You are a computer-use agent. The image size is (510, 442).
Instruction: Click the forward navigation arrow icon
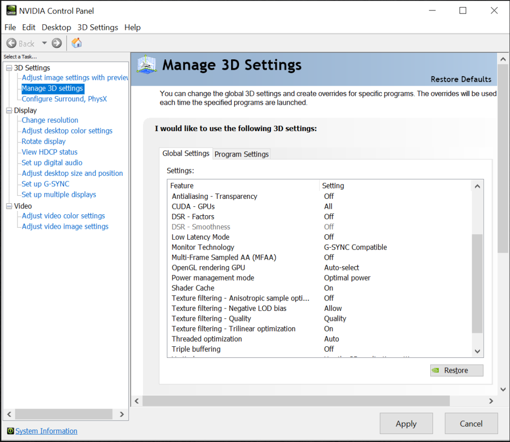pyautogui.click(x=56, y=43)
